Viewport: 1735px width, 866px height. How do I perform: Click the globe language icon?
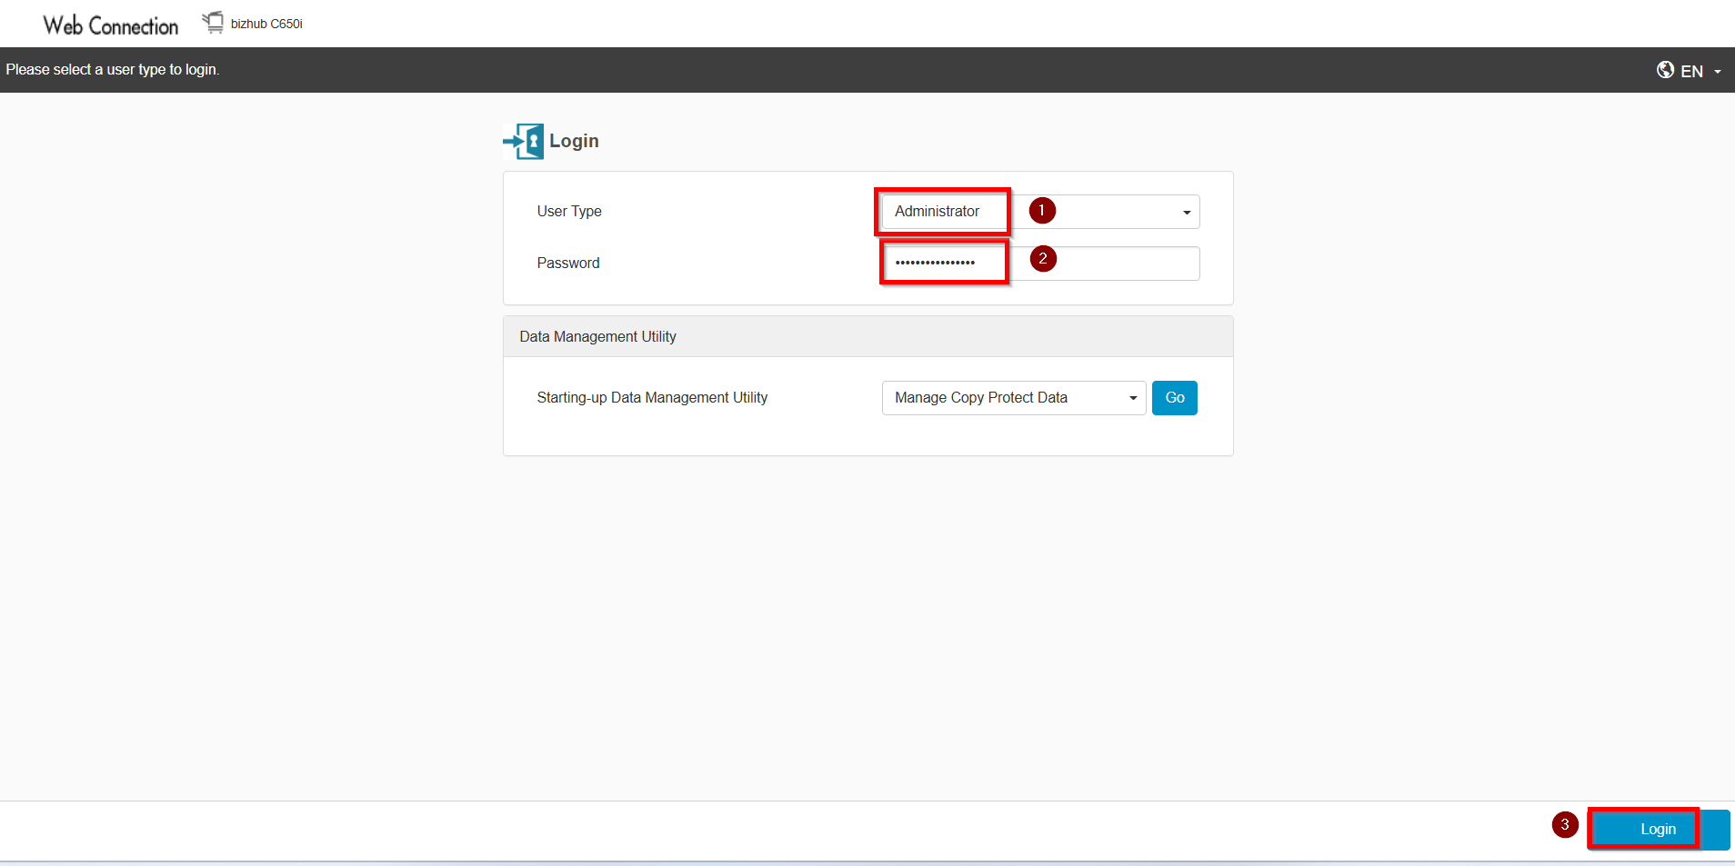click(x=1665, y=70)
